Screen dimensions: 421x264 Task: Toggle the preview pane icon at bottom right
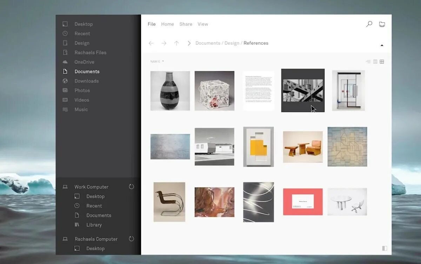tap(385, 248)
